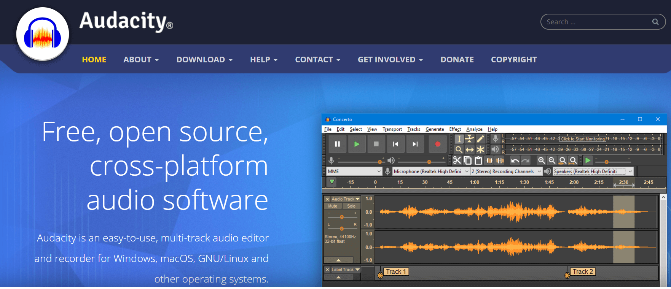Viewport: 671px width, 289px height.
Task: Click the Audio Track gain slider
Action: (342, 217)
